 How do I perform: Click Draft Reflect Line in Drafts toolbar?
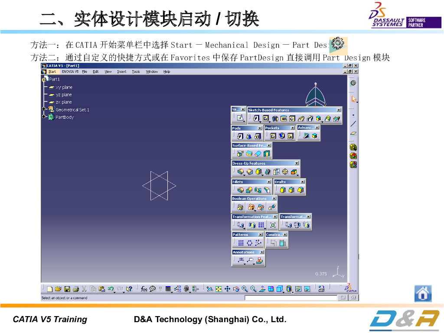click(291, 190)
